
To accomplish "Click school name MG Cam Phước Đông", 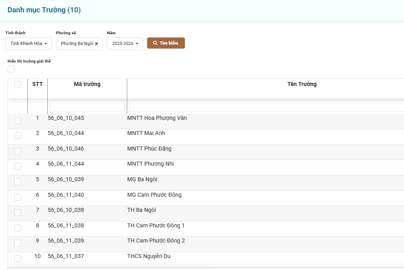I will pos(154,195).
